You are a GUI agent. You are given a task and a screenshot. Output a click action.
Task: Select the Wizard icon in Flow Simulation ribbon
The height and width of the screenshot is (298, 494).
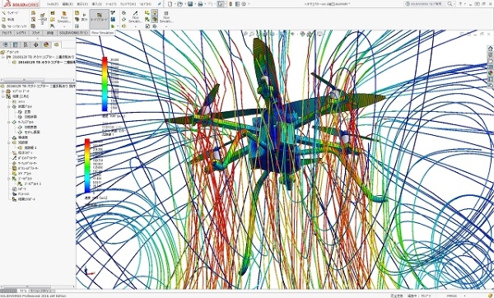[4, 13]
